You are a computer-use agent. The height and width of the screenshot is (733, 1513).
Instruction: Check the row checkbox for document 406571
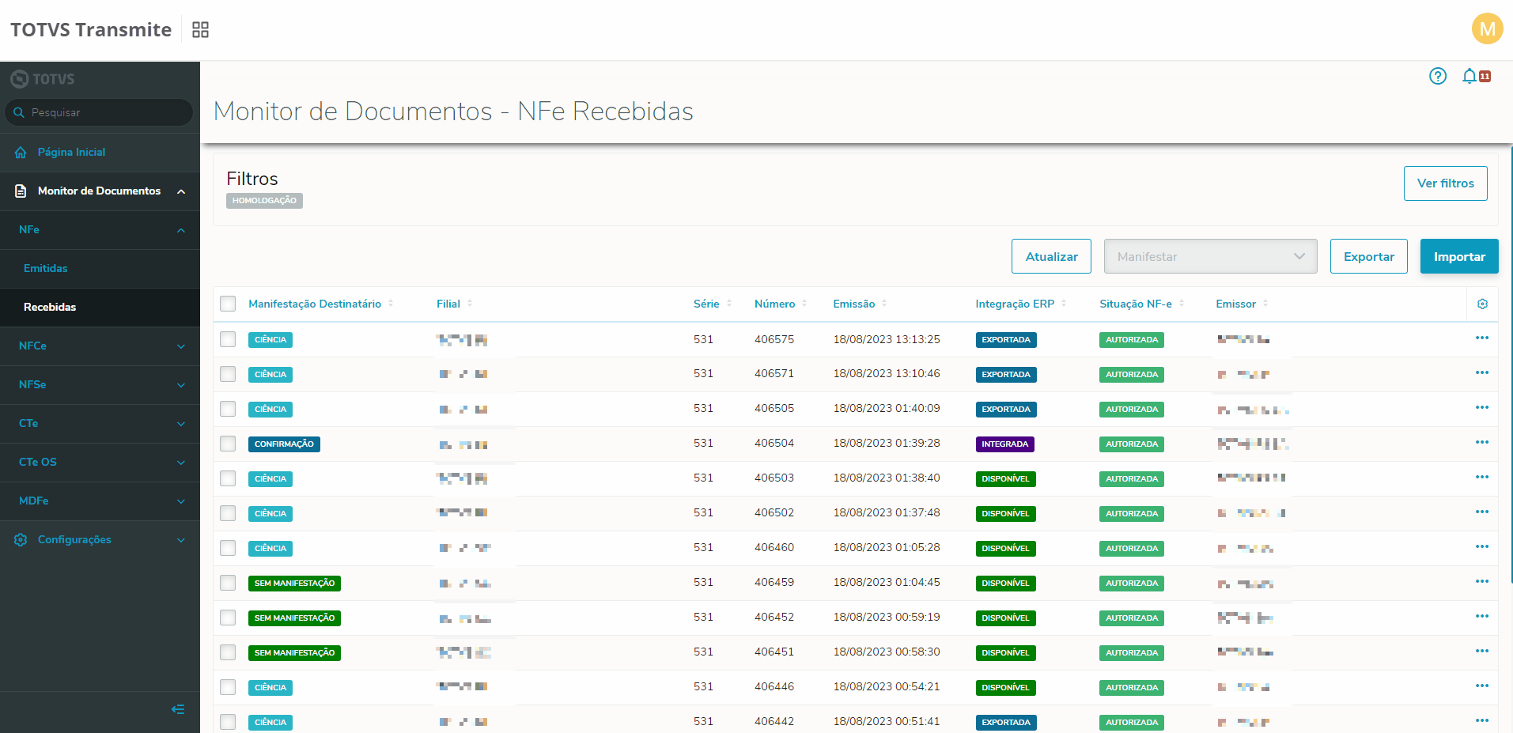click(x=228, y=374)
